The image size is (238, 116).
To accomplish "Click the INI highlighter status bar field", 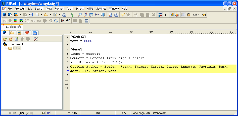I will 98,113.
